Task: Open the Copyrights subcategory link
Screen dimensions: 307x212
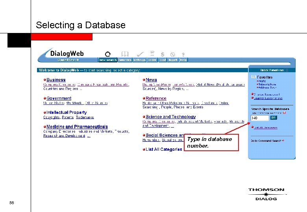Action: coord(52,117)
